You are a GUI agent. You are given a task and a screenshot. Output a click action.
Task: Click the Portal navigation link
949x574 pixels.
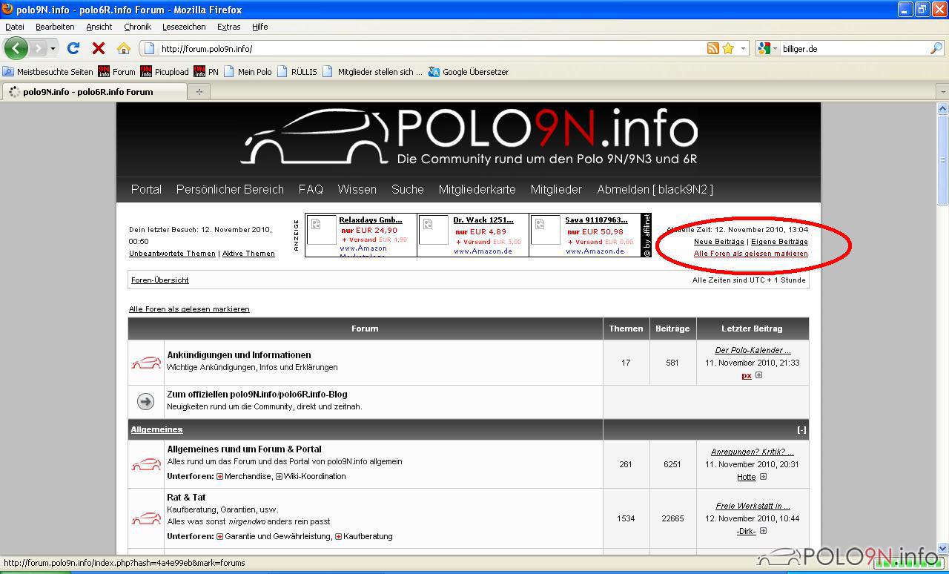[146, 189]
